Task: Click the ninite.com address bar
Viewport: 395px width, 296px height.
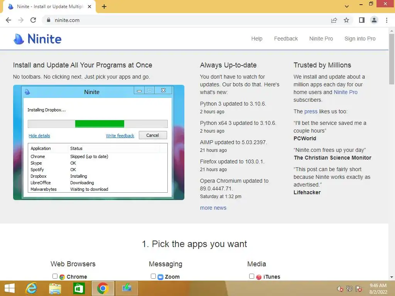Action: coord(186,20)
